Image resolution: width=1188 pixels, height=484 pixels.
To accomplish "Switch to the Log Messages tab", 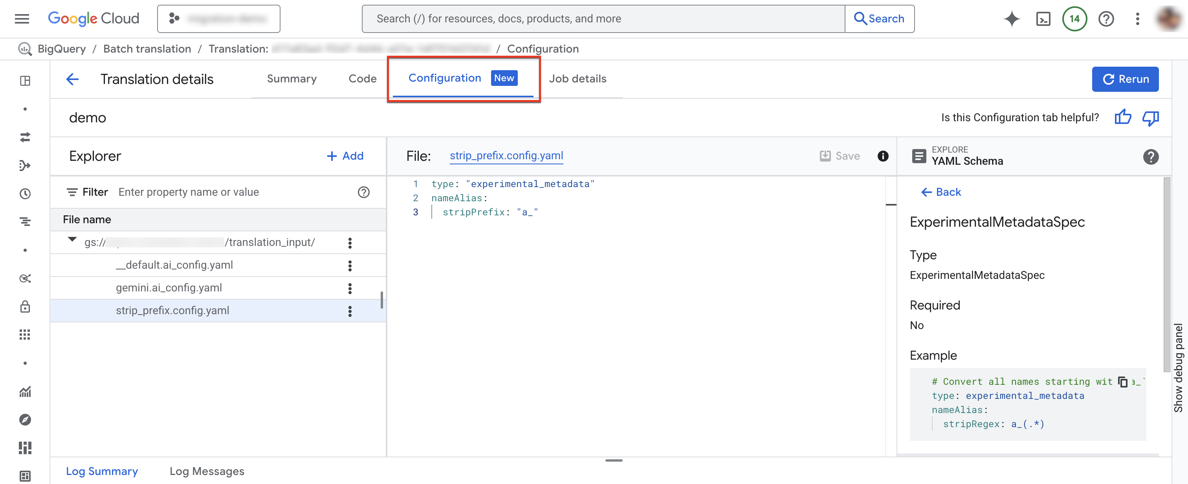I will [x=207, y=471].
